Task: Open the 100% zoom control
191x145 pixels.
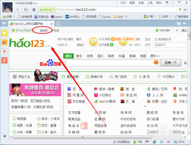Action: tap(179, 142)
